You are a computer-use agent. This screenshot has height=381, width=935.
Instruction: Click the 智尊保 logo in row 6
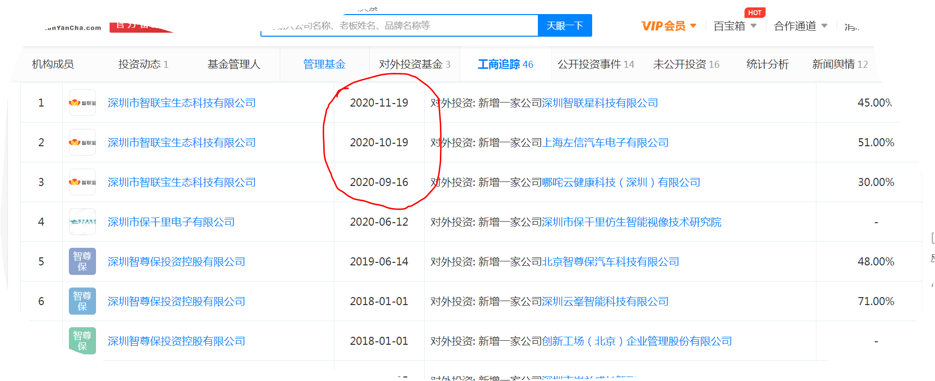[82, 301]
